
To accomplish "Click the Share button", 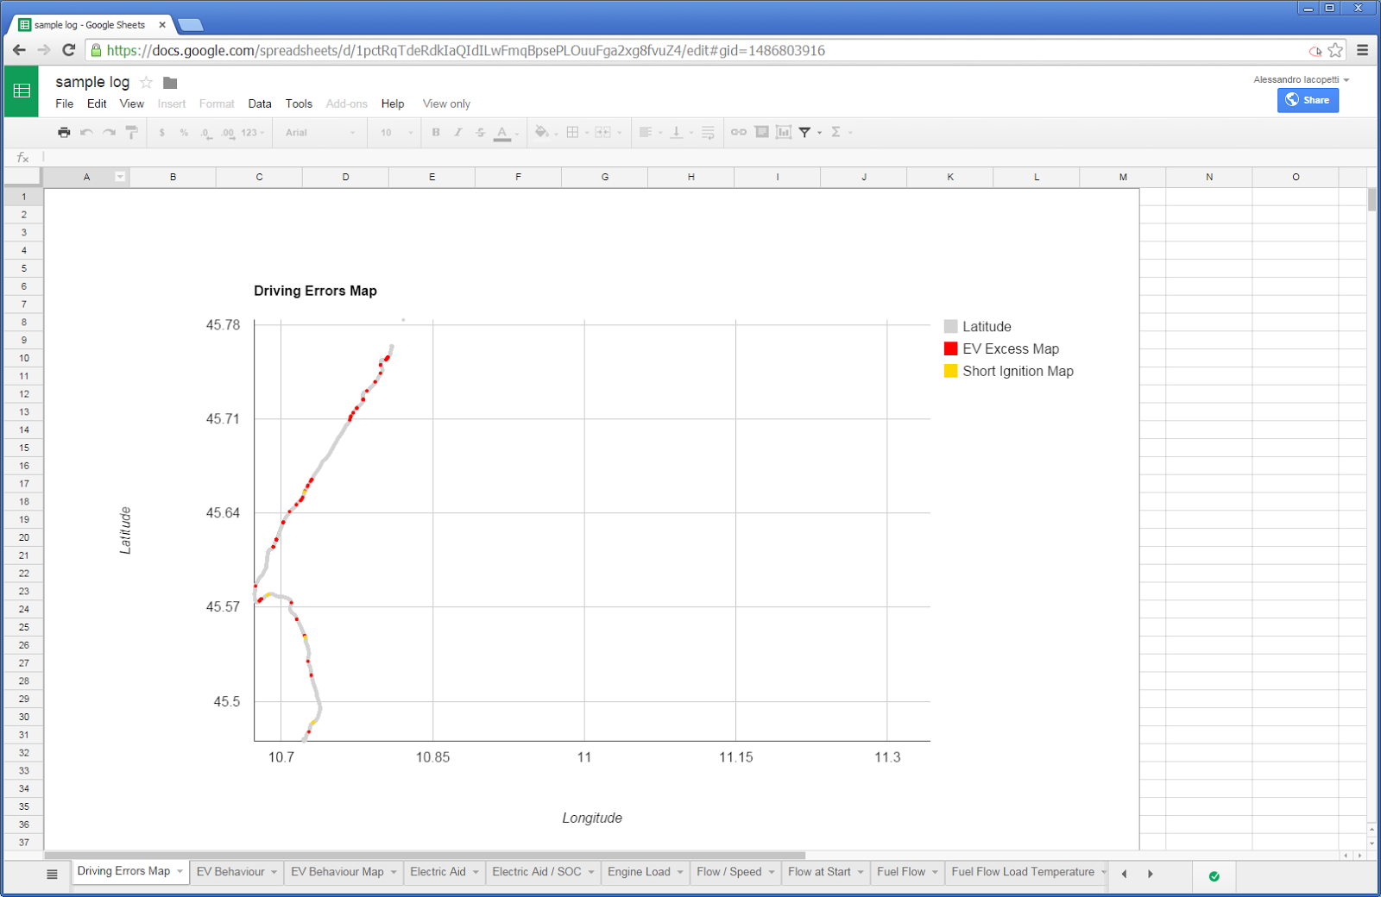I will point(1308,100).
